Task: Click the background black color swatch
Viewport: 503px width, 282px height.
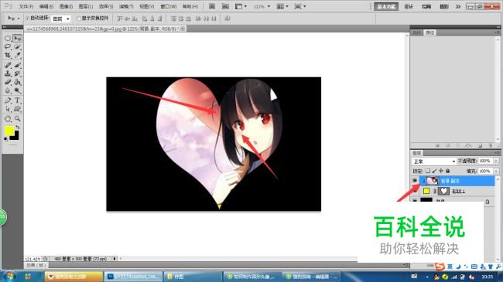Action: pyautogui.click(x=15, y=136)
